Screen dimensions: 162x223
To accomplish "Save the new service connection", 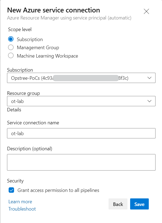I will tap(139, 204).
